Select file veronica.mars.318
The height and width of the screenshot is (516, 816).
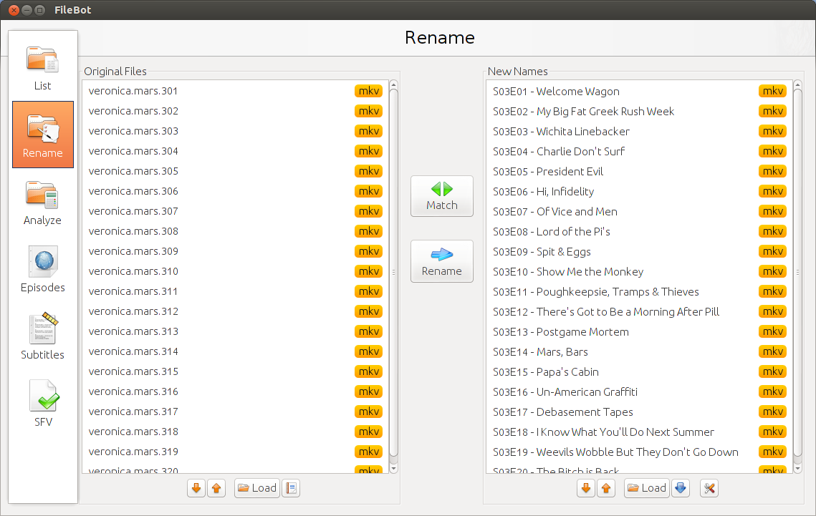[235, 432]
